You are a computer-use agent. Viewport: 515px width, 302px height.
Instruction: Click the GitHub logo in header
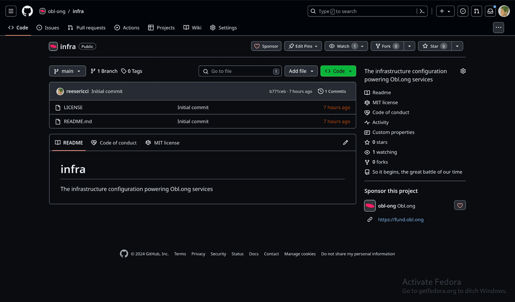pos(27,11)
